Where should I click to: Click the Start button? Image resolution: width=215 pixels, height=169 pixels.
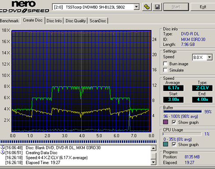176,7
